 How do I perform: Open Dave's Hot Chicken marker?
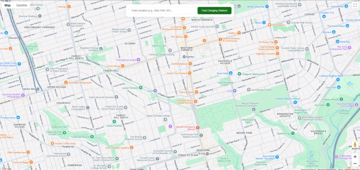(190, 73)
